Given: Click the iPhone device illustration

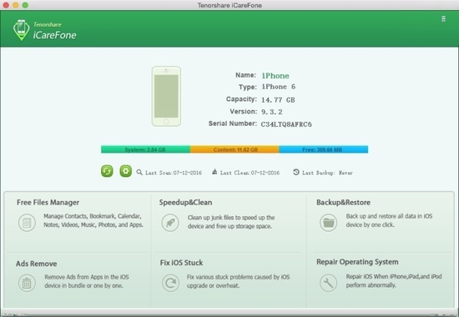Looking at the screenshot, I should pyautogui.click(x=166, y=96).
